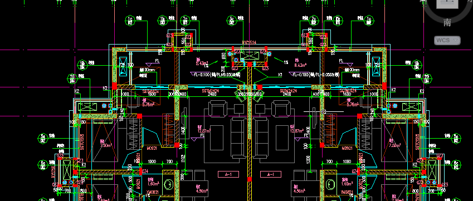Select the A-1 tag in the right unit
The height and width of the screenshot is (201, 473).
(x=271, y=174)
